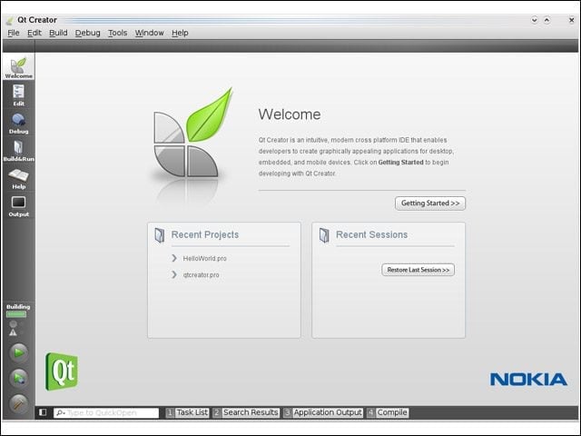
Task: Click the Building progress bar
Action: coord(16,314)
